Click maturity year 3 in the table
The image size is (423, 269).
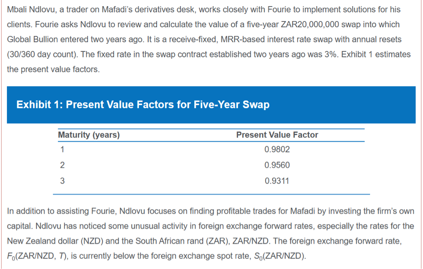pyautogui.click(x=62, y=180)
